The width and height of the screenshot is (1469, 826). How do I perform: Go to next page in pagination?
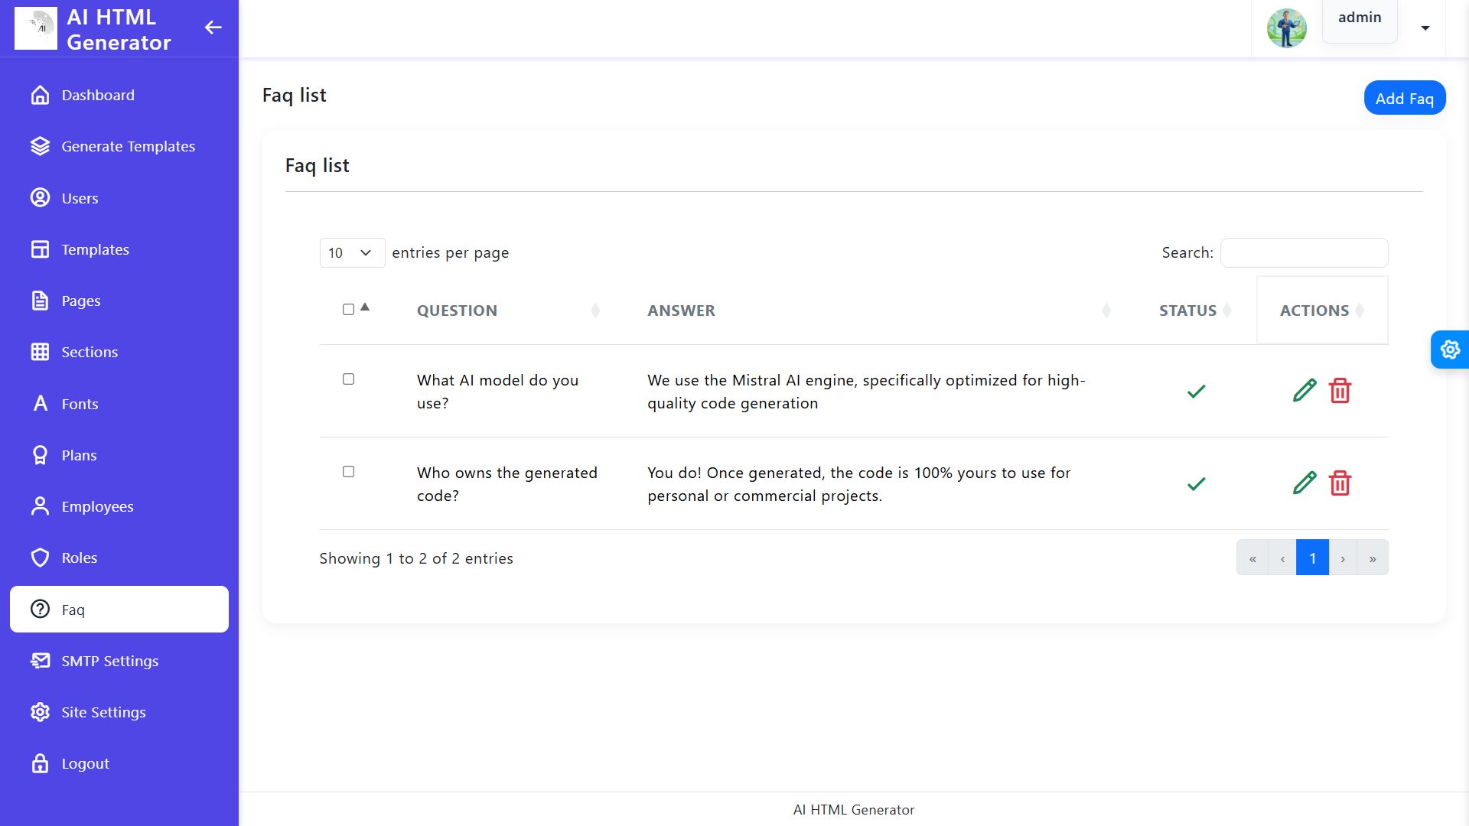[x=1342, y=558]
